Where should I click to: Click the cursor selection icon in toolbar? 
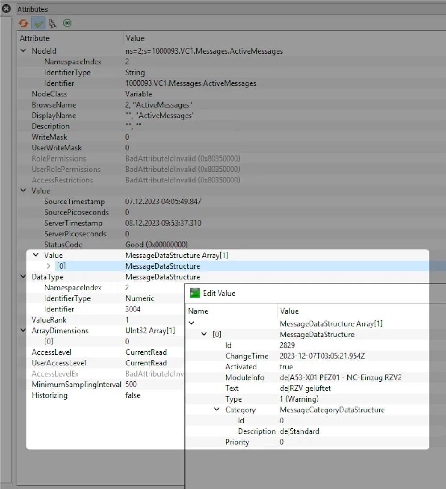pos(53,23)
